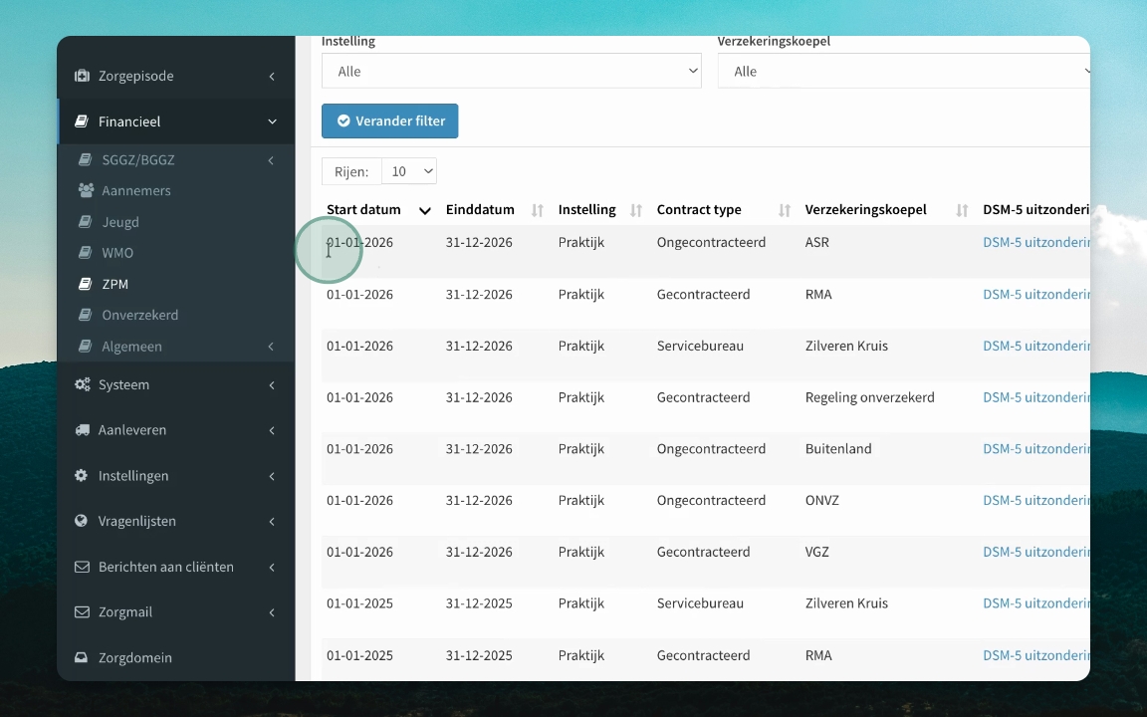Click the Regeling onverzekerd cell
This screenshot has width=1147, height=717.
click(870, 397)
